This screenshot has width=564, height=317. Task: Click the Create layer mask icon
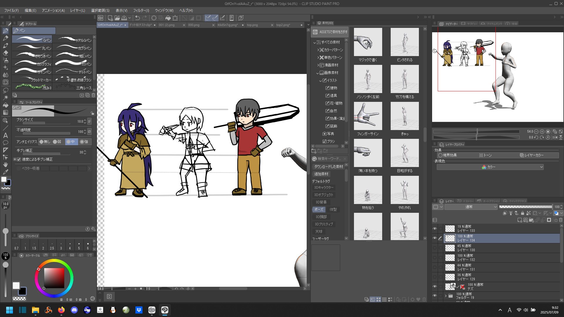[549, 220]
